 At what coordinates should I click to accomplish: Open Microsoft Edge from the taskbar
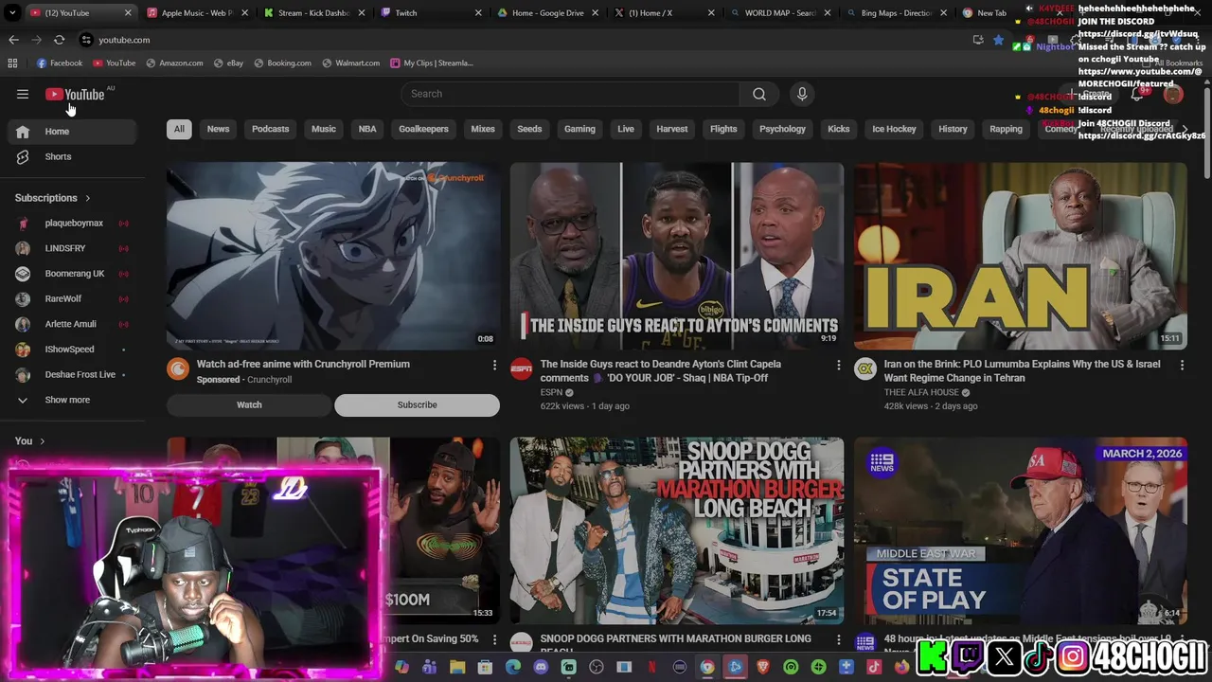coord(513,667)
